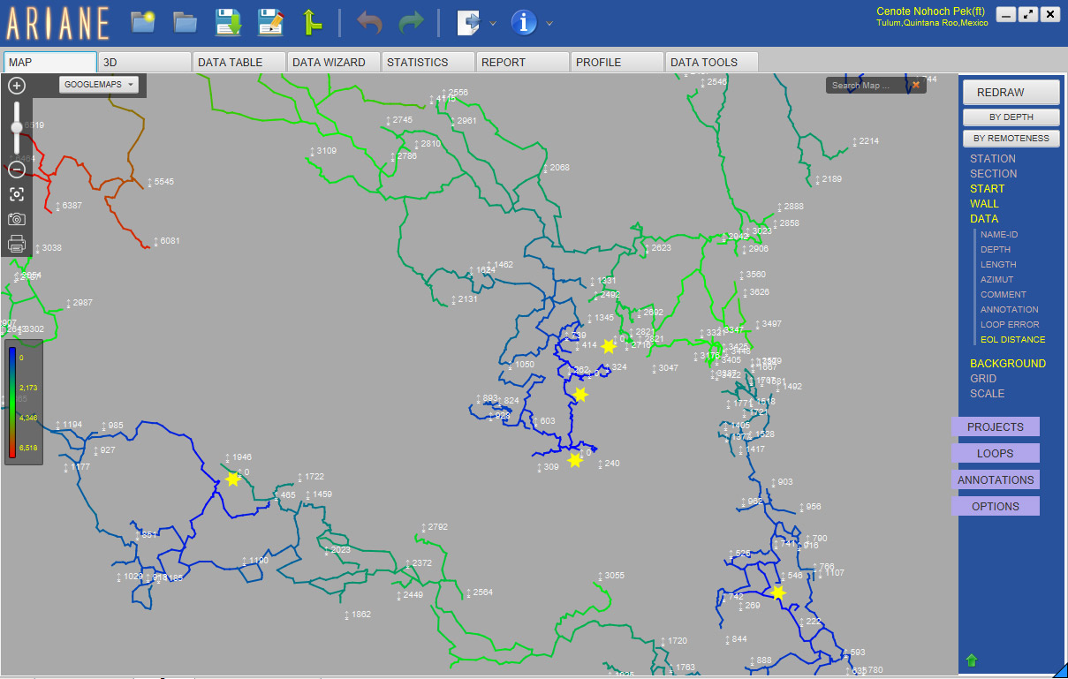Click station marker icon beside 3055

coord(600,576)
